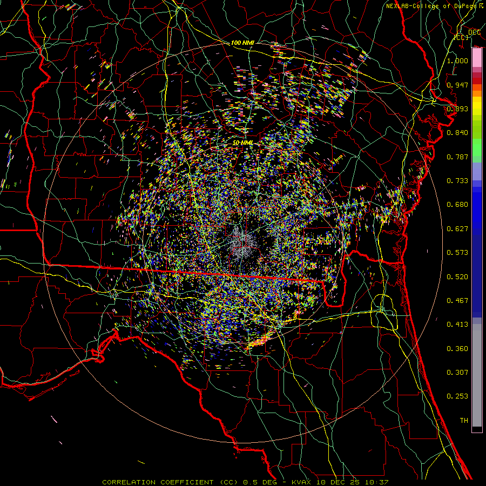Viewport: 486px width, 486px height.
Task: Click the 0.307 value on the color scale
Action: [x=457, y=373]
